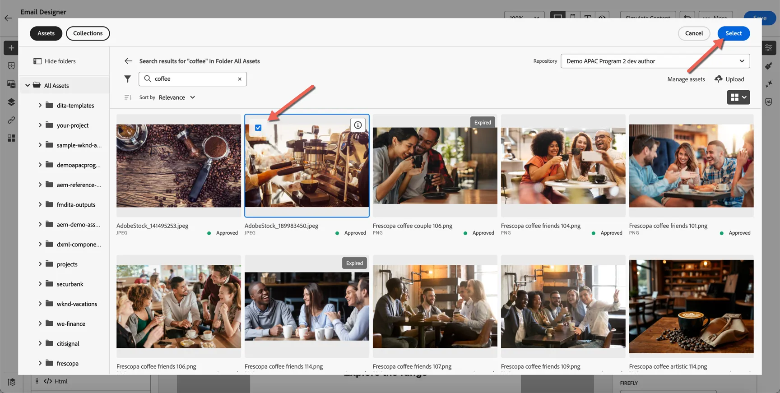Select Frescopa coffee couple 106 thumbnail
This screenshot has width=780, height=393.
(x=435, y=166)
